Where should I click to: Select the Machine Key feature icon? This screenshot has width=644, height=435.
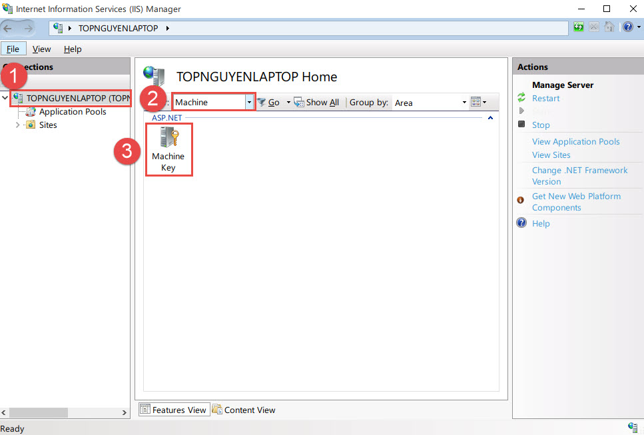[168, 149]
